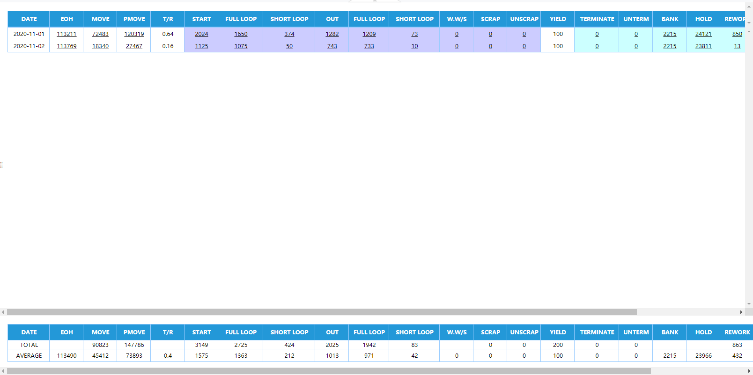Click EOH header in top table
The width and height of the screenshot is (753, 375).
[x=66, y=19]
